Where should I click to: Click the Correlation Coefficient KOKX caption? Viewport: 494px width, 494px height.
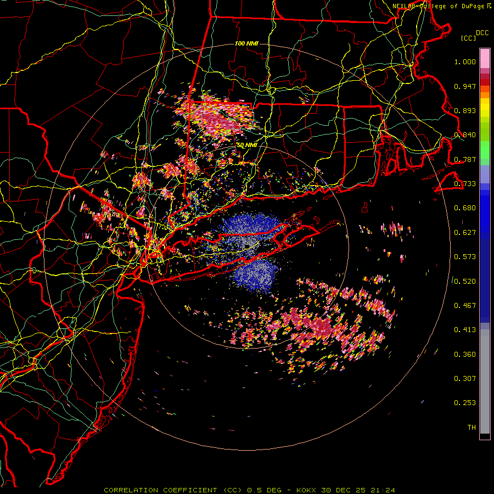coord(249,490)
